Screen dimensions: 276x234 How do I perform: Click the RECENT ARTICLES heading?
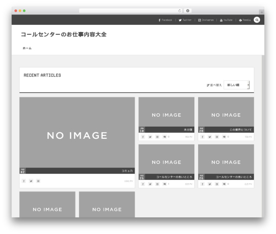43,75
